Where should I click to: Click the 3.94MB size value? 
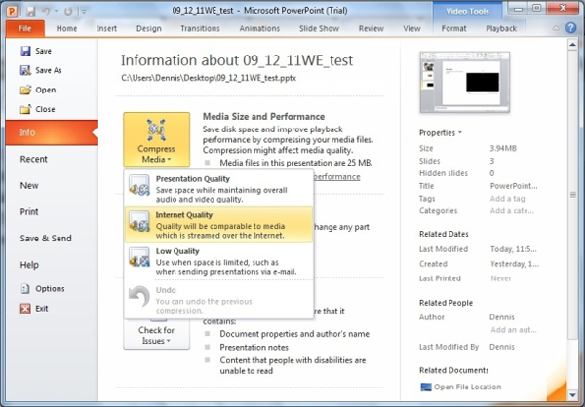(x=503, y=148)
